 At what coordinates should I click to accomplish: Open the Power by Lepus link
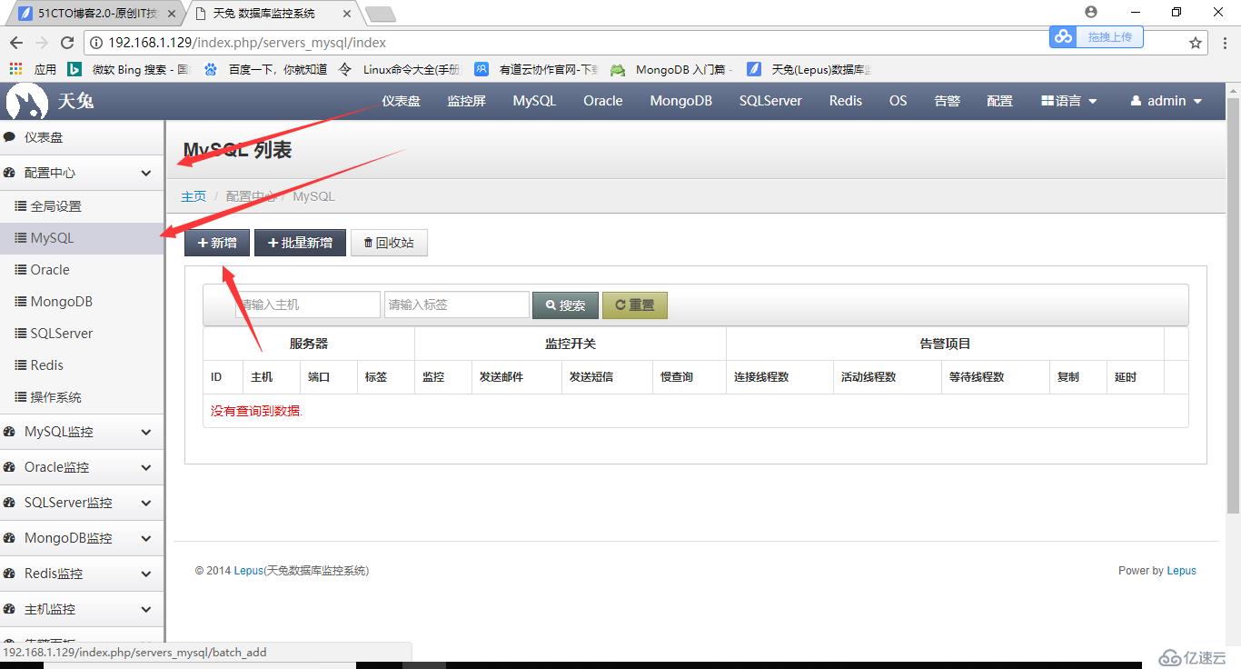coord(1182,571)
